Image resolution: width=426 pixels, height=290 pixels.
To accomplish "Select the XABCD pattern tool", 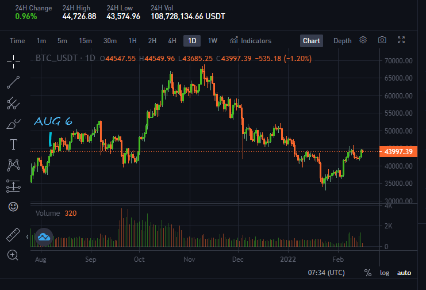I will click(13, 165).
